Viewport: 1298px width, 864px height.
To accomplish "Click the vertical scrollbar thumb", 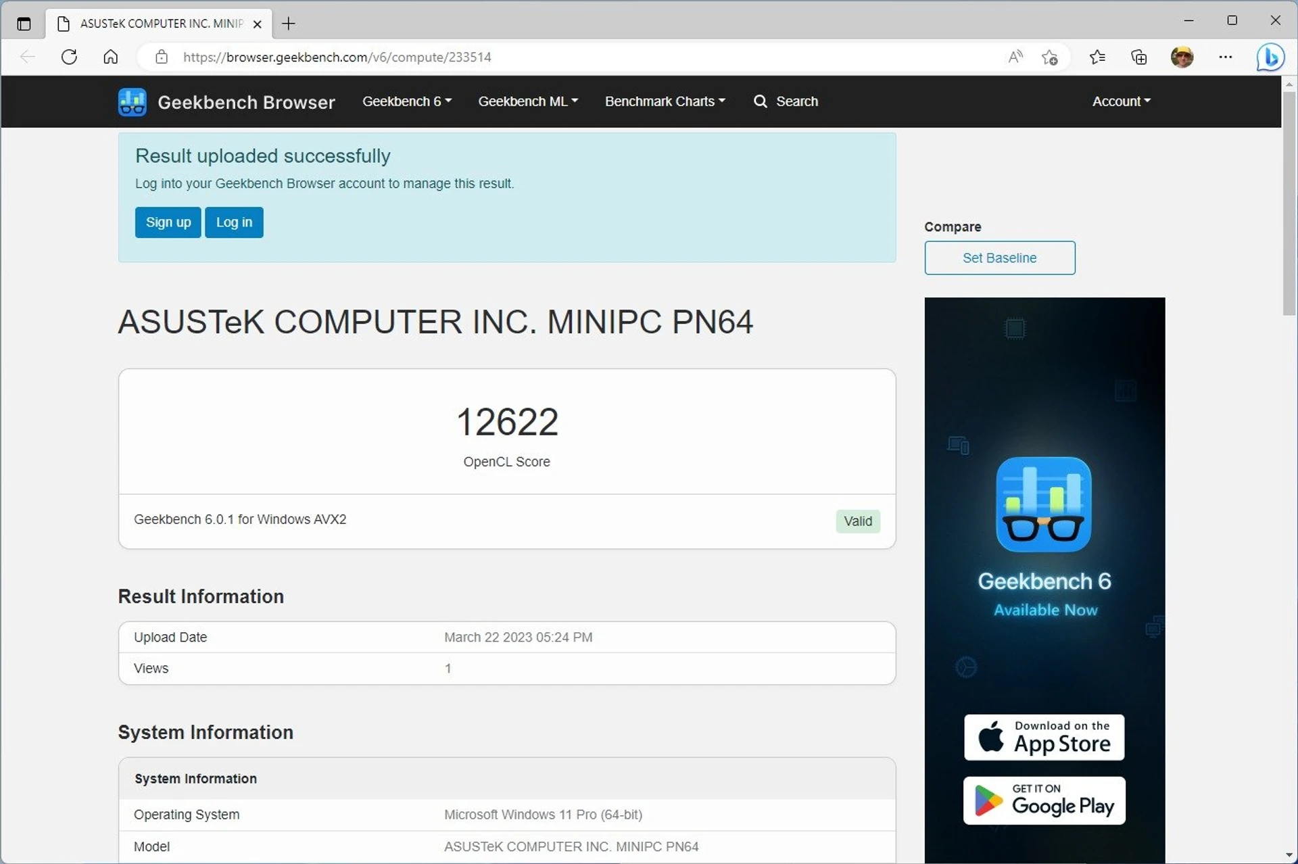I will tap(1289, 203).
